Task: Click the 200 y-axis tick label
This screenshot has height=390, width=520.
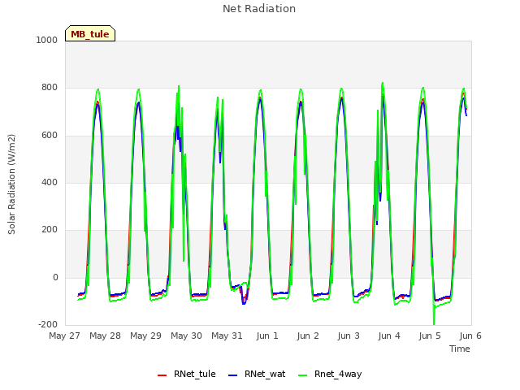Action: [50, 229]
